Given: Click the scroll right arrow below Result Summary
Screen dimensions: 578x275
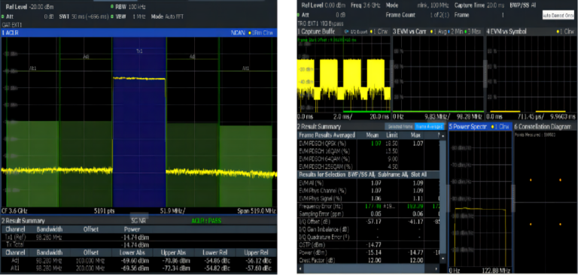Looking at the screenshot, I should point(437,269).
